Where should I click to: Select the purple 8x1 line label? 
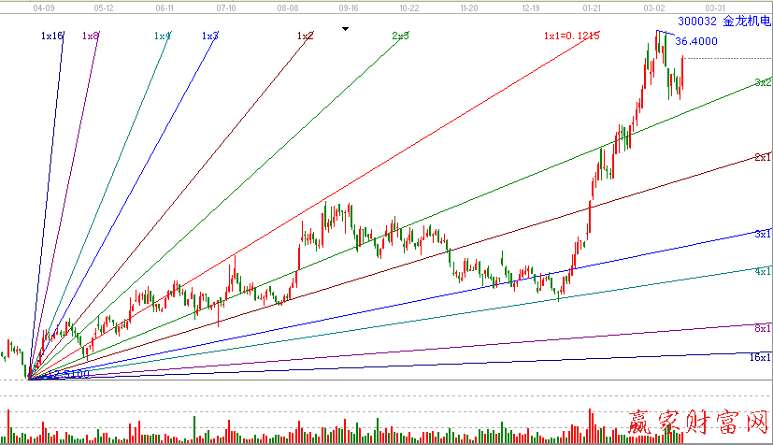click(763, 328)
